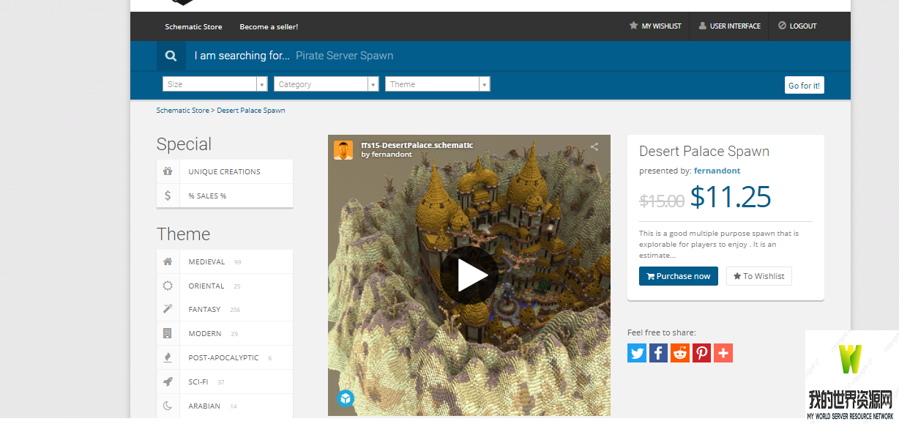
Task: Click the Go for it! button
Action: (805, 85)
